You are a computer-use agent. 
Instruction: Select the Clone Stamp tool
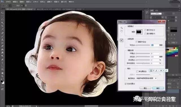tap(2, 40)
